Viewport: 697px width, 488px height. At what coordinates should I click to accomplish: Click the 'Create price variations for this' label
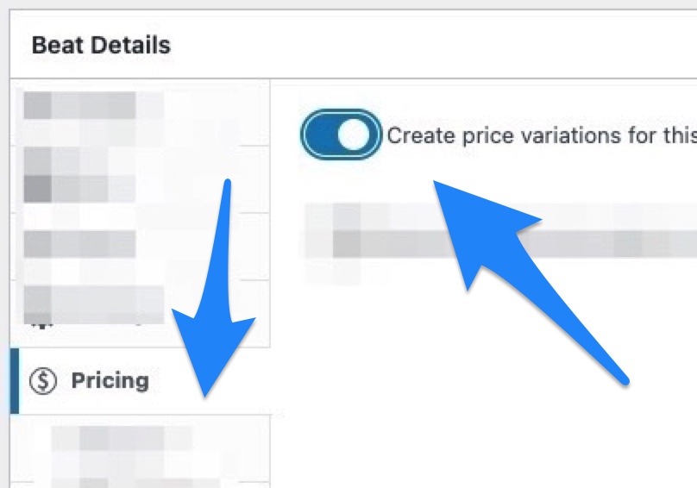coord(542,135)
